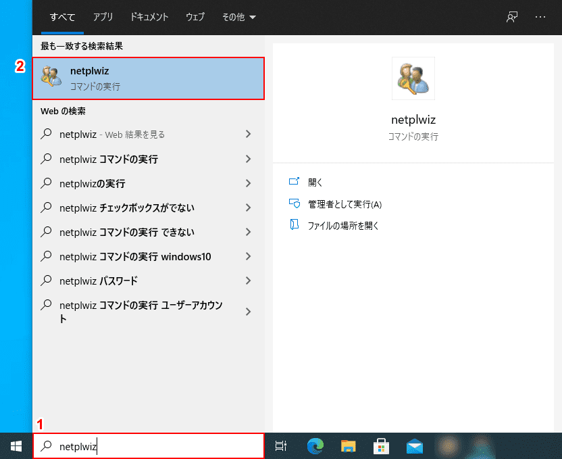
Task: Open the Mail app from the taskbar
Action: [415, 446]
